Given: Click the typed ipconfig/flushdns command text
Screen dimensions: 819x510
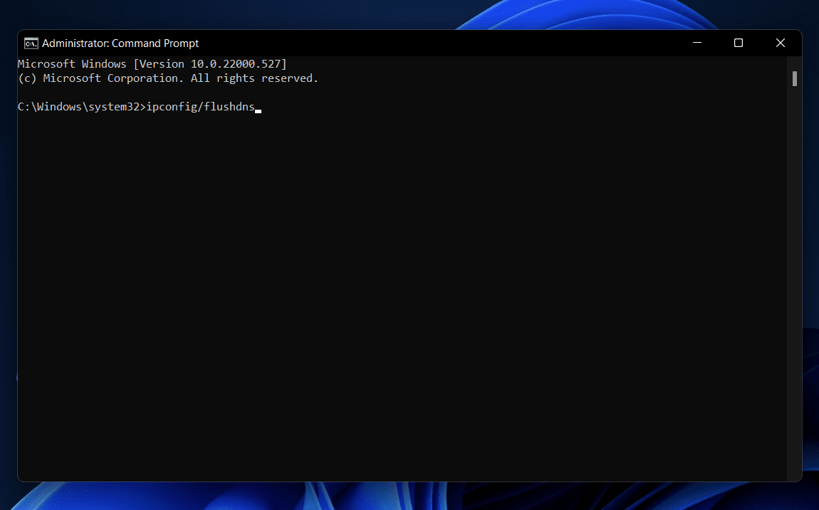Looking at the screenshot, I should point(200,108).
